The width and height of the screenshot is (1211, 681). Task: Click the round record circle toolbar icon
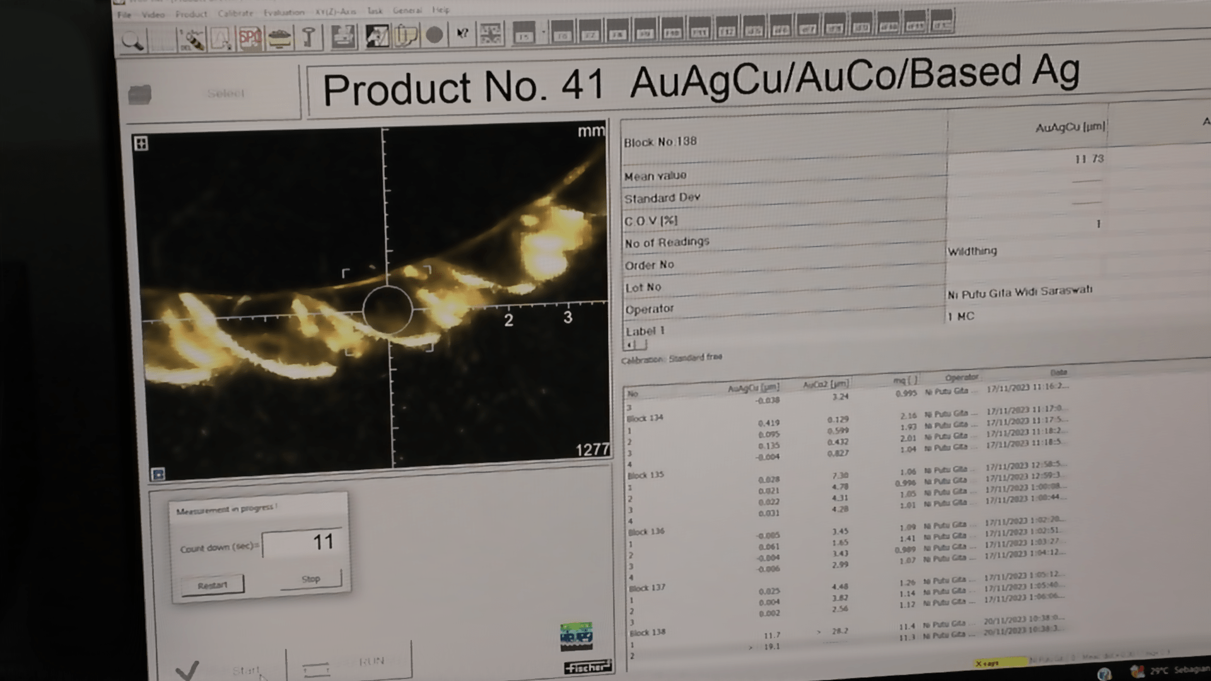point(434,35)
